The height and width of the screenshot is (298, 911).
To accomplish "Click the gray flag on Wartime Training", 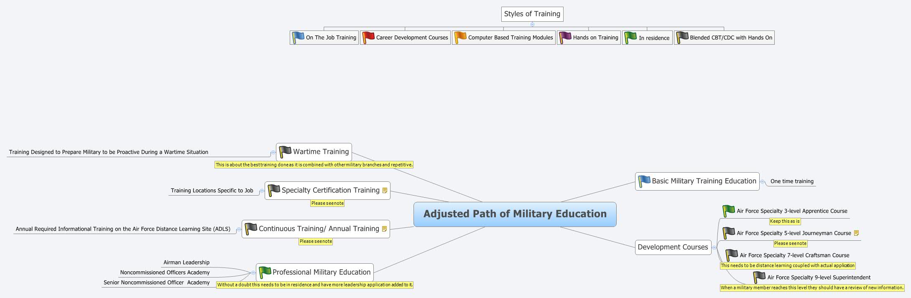I will coord(285,152).
